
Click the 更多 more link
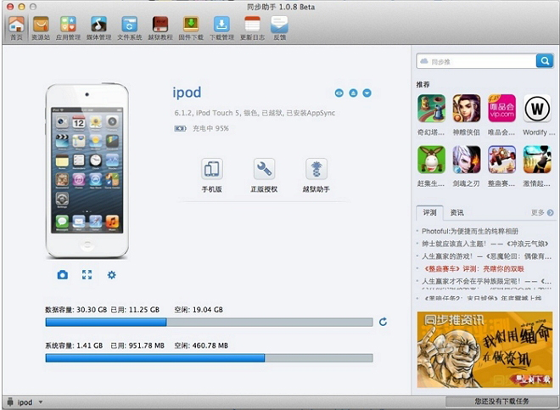542,213
